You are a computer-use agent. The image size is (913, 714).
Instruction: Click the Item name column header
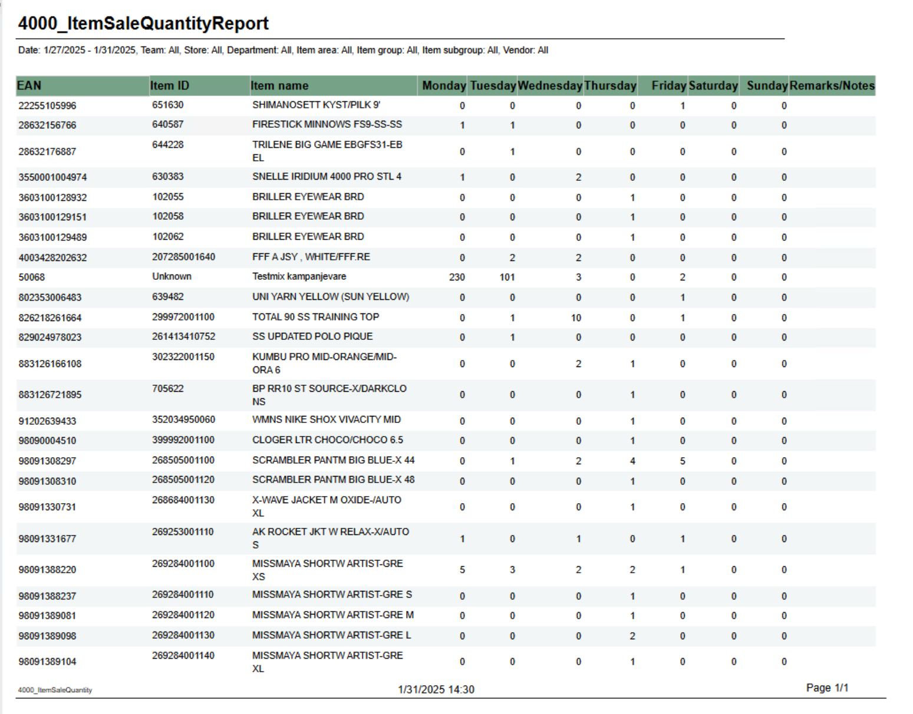coord(279,86)
